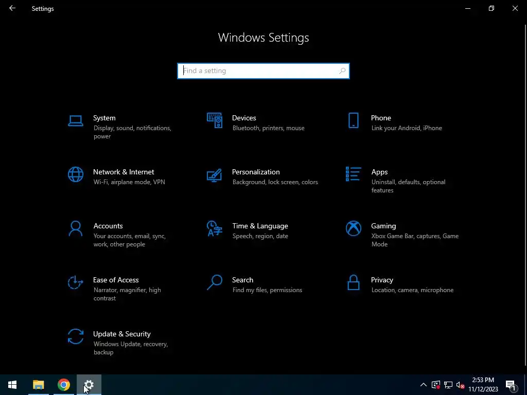The height and width of the screenshot is (395, 527).
Task: Open the Phone icon
Action: point(353,120)
